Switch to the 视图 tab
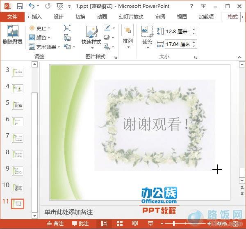Image resolution: width=246 pixels, height=229 pixels. click(x=182, y=17)
